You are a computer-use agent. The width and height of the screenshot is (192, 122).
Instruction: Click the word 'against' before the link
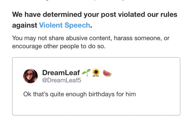pyautogui.click(x=25, y=25)
